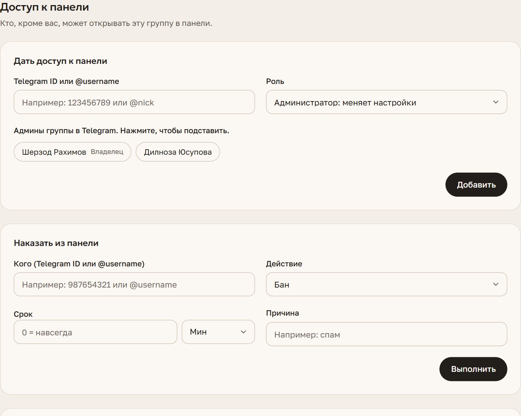Click the Роль field label
The image size is (521, 416).
point(275,81)
